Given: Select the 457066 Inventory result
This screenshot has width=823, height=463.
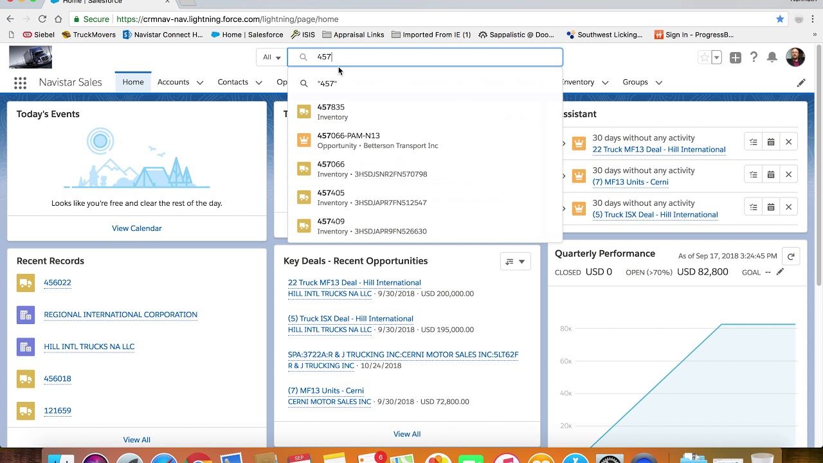Looking at the screenshot, I should [425, 168].
